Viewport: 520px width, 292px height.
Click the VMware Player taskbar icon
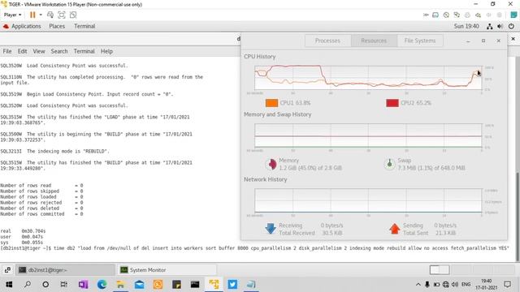coord(214,285)
